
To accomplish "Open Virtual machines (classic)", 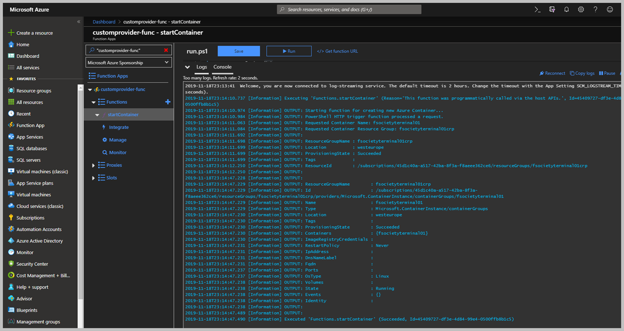I will (38, 172).
